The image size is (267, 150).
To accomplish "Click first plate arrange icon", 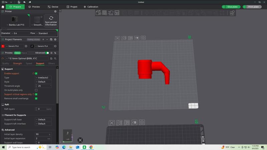I will coord(130,38).
